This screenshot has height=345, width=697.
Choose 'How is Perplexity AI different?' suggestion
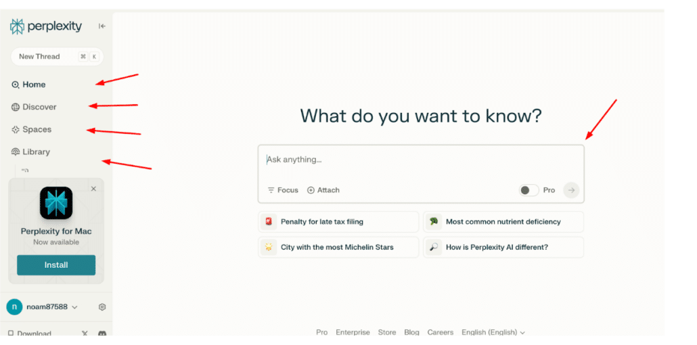coord(503,247)
